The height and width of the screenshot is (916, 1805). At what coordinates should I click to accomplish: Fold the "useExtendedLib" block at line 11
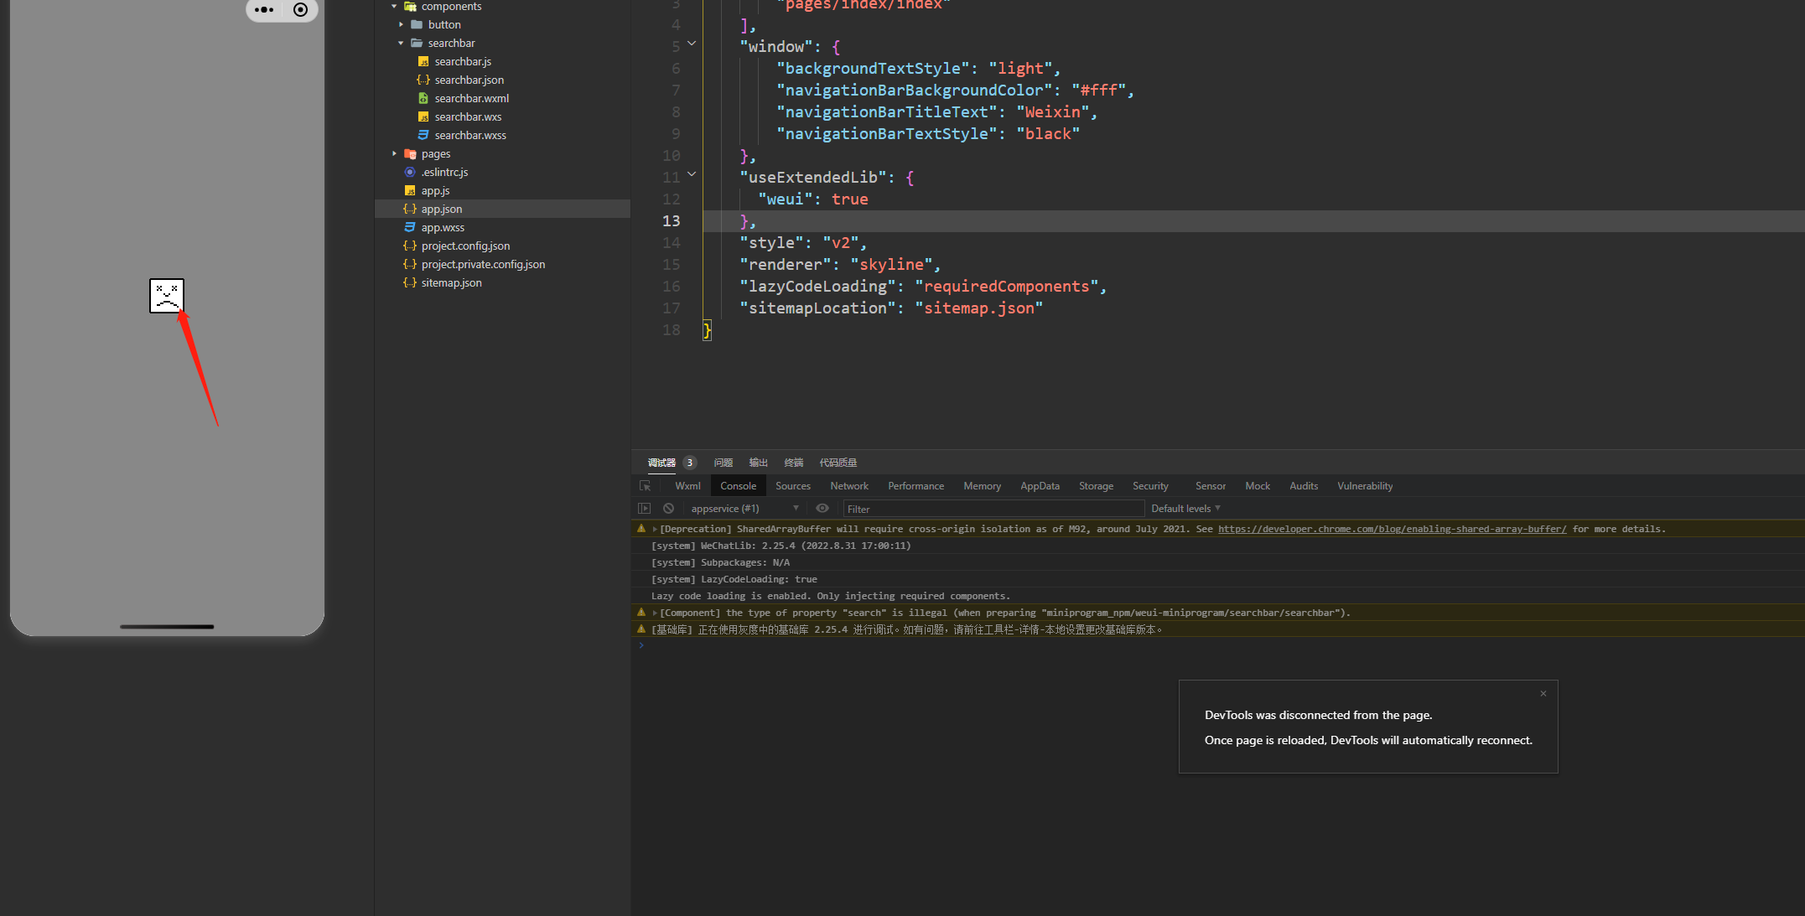click(692, 174)
